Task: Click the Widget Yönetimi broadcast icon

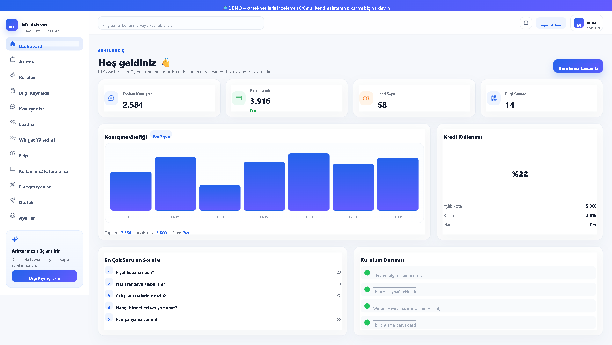Action: [12, 137]
